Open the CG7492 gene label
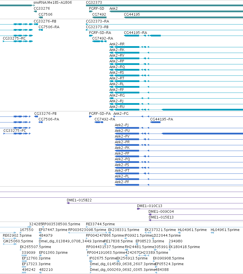Image resolution: width=243 pixels, height=274 pixels. tap(99, 14)
